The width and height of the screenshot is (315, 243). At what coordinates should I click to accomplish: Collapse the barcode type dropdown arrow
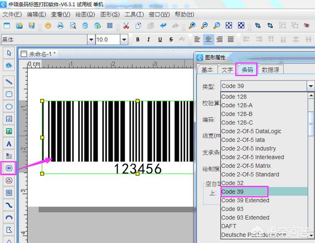(x=311, y=86)
